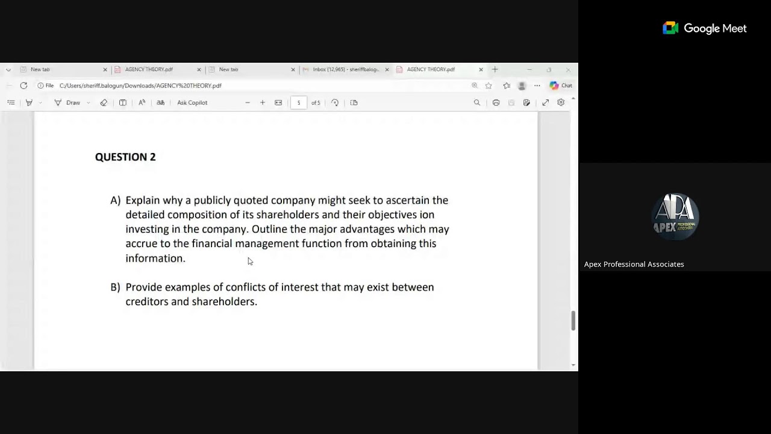This screenshot has height=434, width=771.
Task: Add page to favorites star icon
Action: (489, 86)
